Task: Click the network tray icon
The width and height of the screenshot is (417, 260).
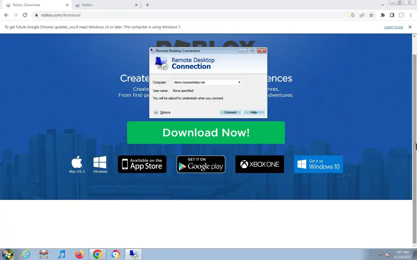Action: coord(381,255)
